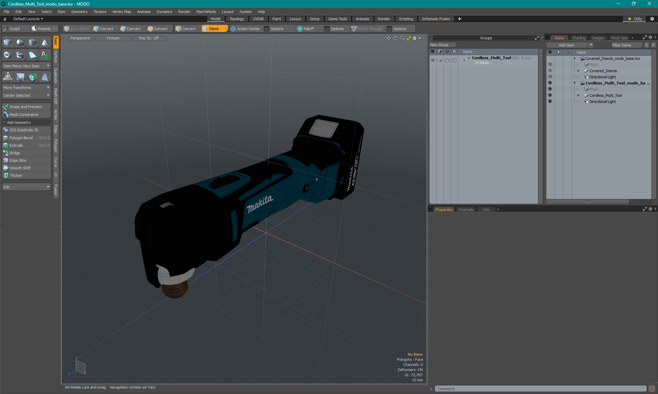The width and height of the screenshot is (658, 394).
Task: Select the spiral Tube primitive tool
Action: coord(20,55)
